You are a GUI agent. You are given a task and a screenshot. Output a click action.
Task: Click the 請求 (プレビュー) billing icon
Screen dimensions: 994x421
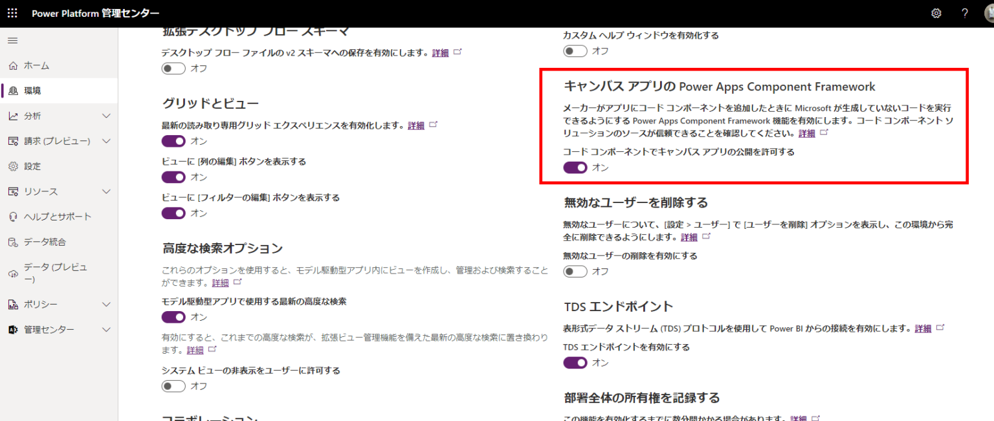13,141
